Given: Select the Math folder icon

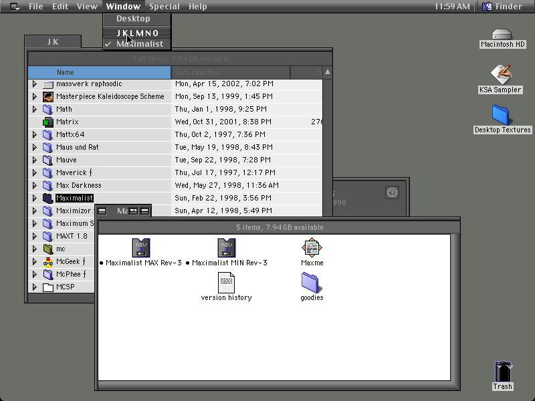Looking at the screenshot, I should tap(48, 109).
